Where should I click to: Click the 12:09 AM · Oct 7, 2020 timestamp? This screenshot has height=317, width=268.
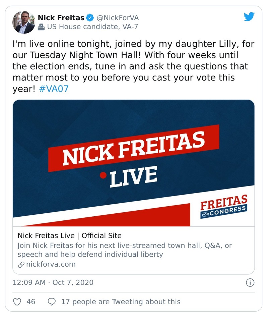coord(53,282)
